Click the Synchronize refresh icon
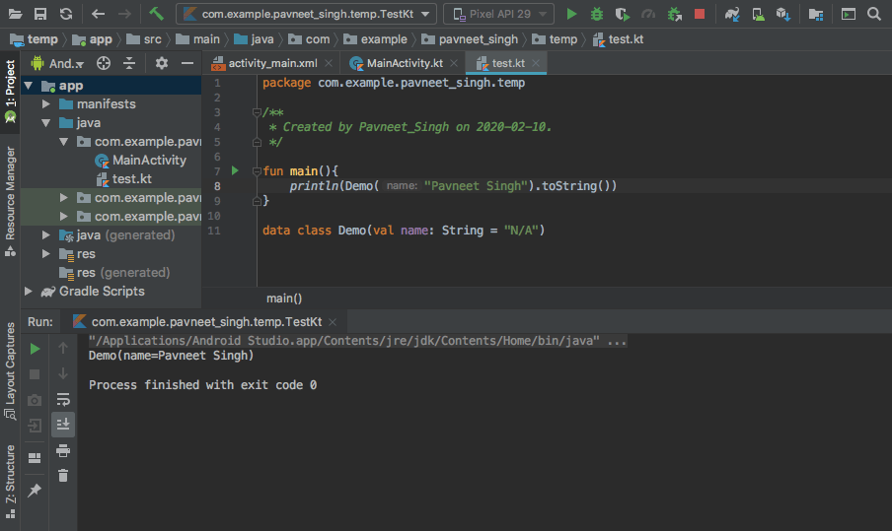892x531 pixels. click(66, 14)
